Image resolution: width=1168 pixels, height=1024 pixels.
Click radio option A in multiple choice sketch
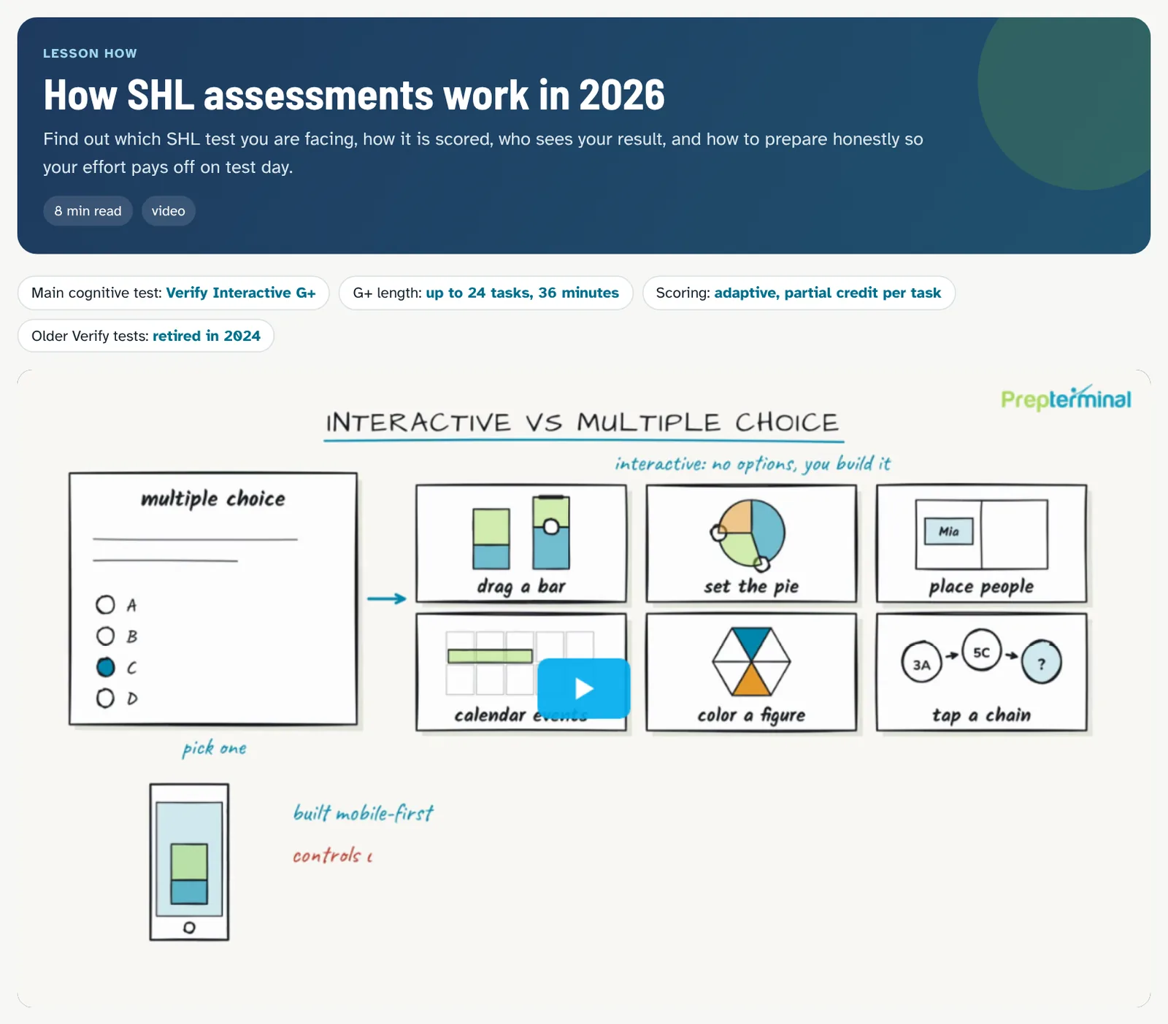pos(106,605)
